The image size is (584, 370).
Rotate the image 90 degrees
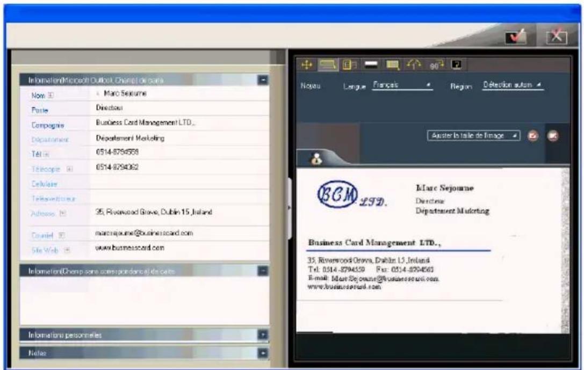(x=436, y=65)
